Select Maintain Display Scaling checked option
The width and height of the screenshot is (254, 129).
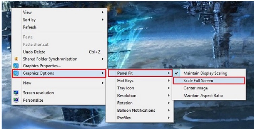209,73
